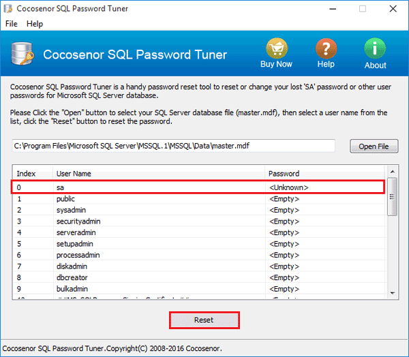Select the securityadmin user row
This screenshot has height=357, width=409.
click(x=198, y=221)
